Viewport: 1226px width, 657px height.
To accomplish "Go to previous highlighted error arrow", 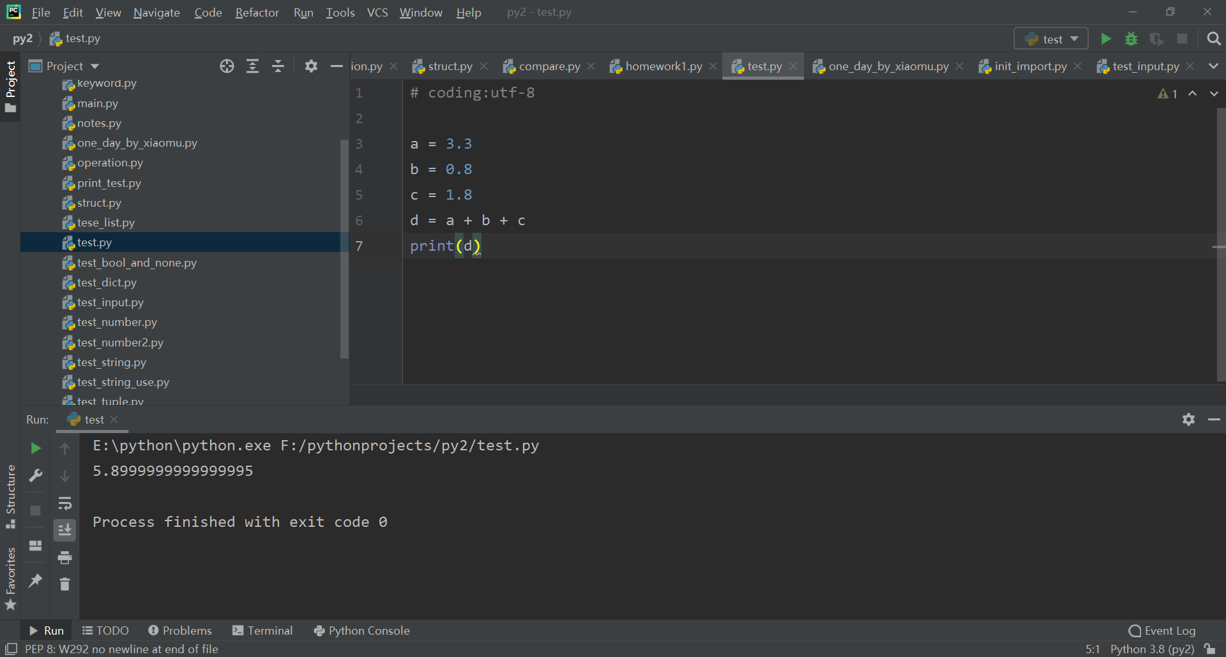I will [1192, 94].
